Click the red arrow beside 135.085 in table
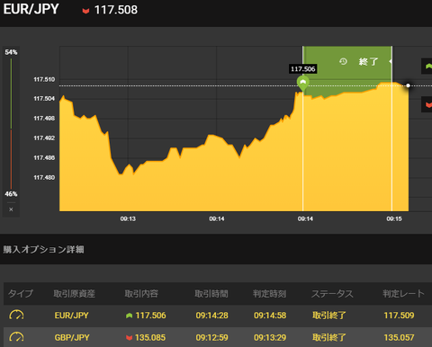This screenshot has width=432, height=347. click(x=129, y=338)
